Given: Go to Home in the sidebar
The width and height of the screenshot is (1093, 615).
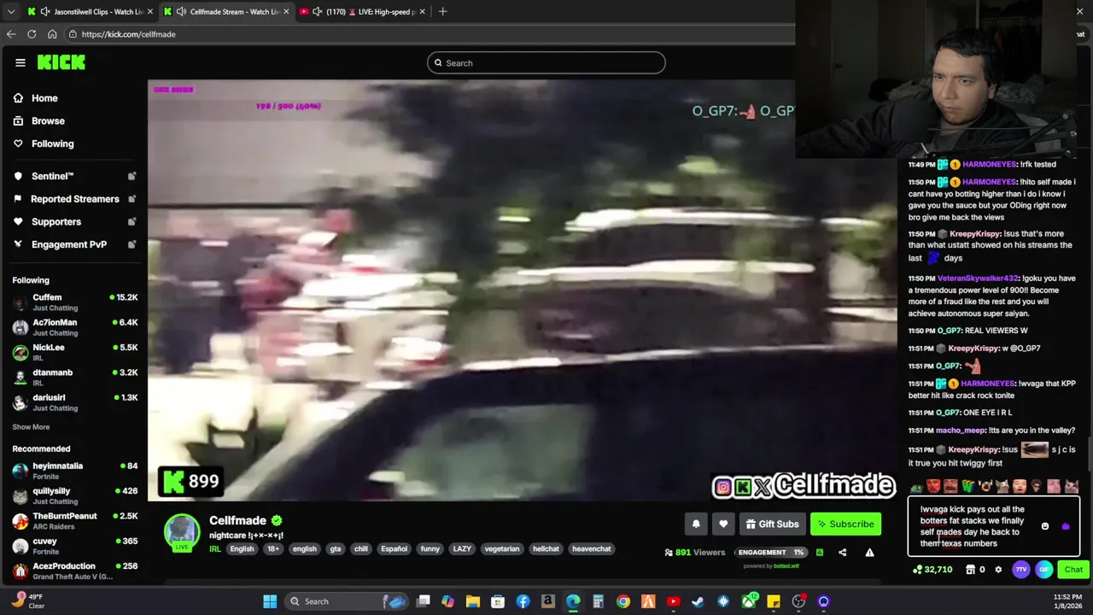Looking at the screenshot, I should (x=44, y=98).
